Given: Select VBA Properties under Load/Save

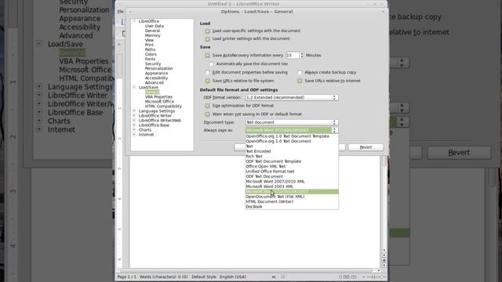Looking at the screenshot, I should 158,97.
